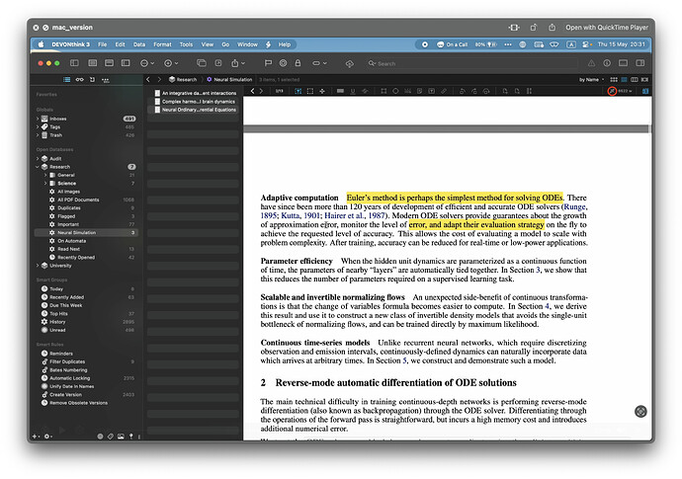Expand the Inboxes group
This screenshot has width=682, height=479.
38,119
